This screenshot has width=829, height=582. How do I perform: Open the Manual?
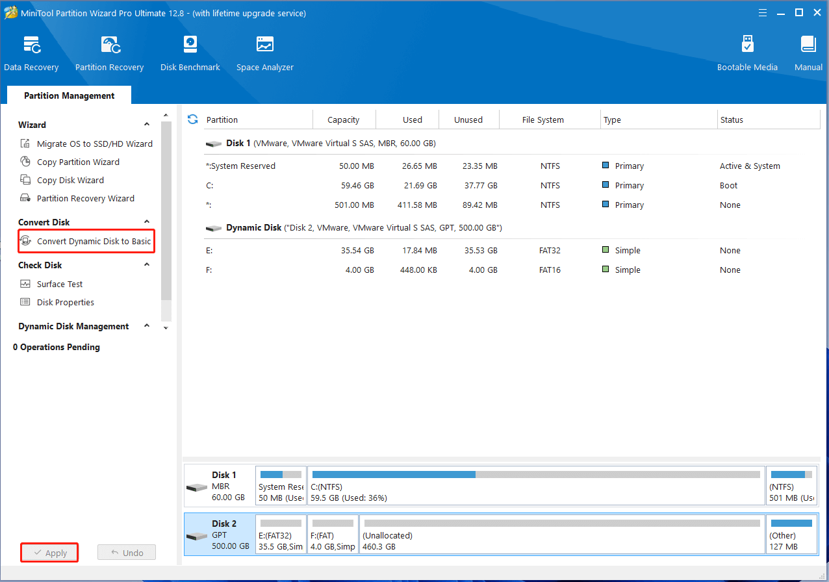(x=808, y=54)
